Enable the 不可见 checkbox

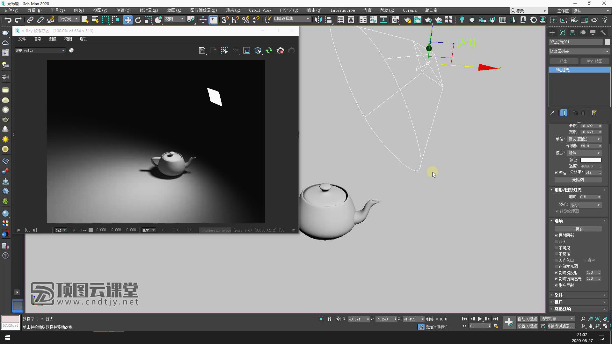coord(556,248)
